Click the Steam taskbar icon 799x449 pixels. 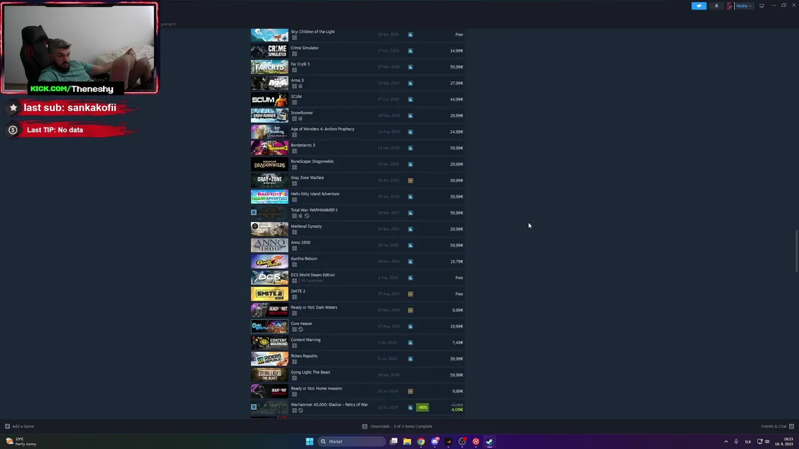(489, 442)
